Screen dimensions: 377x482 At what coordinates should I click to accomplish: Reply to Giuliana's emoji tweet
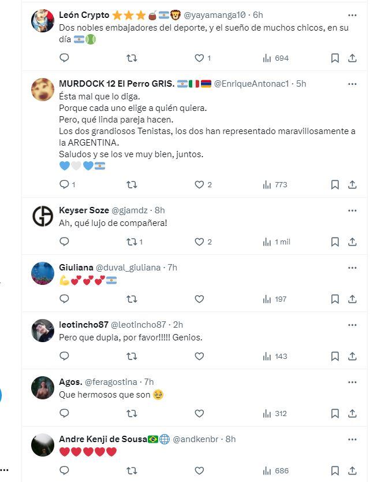(x=65, y=299)
